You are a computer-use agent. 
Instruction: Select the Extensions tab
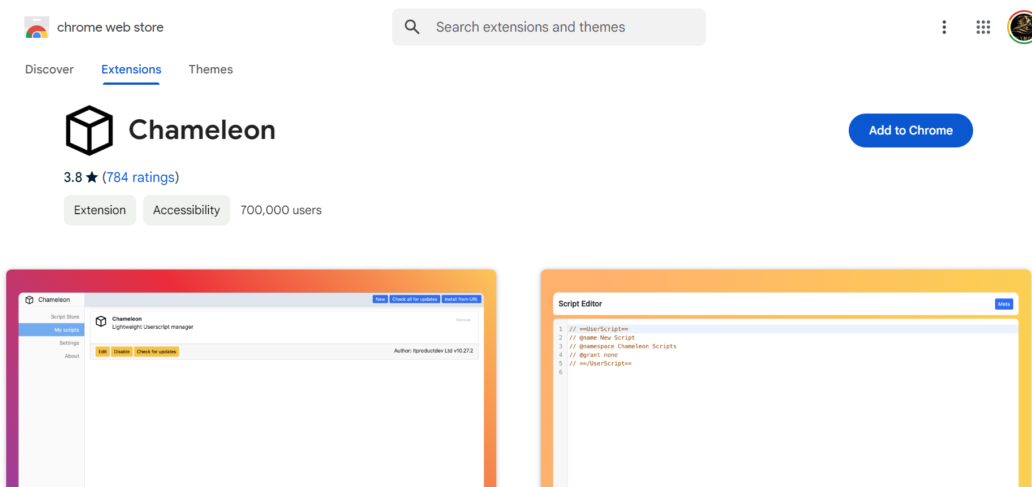(131, 69)
